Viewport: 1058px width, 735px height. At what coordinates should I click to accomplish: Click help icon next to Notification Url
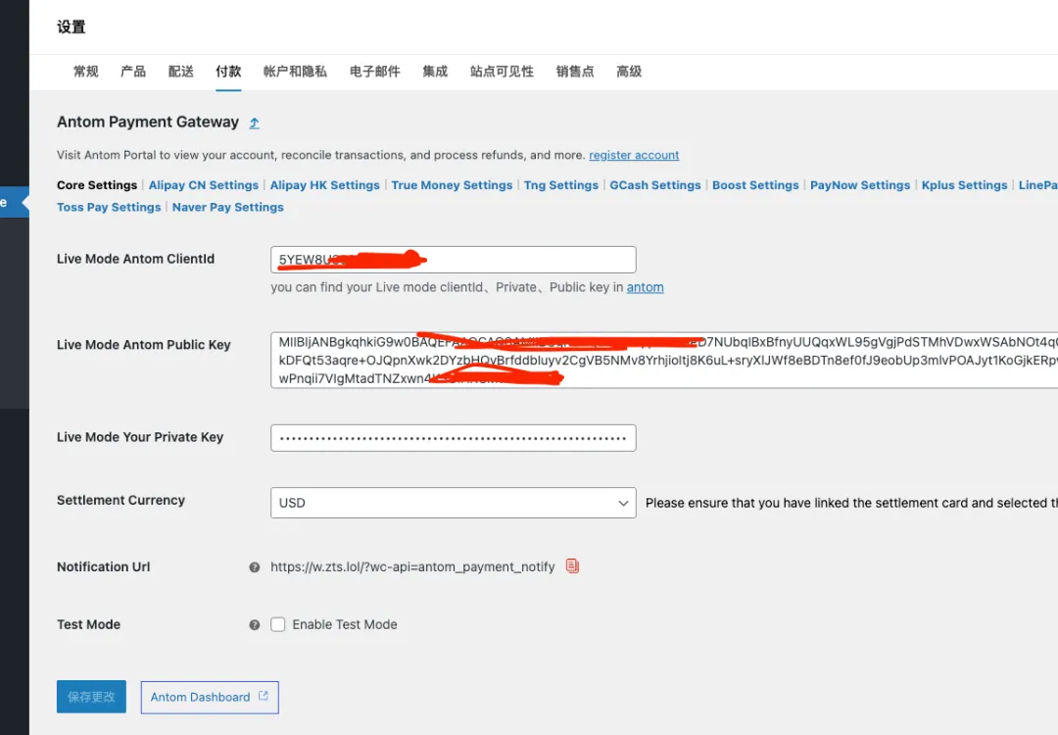pyautogui.click(x=255, y=567)
